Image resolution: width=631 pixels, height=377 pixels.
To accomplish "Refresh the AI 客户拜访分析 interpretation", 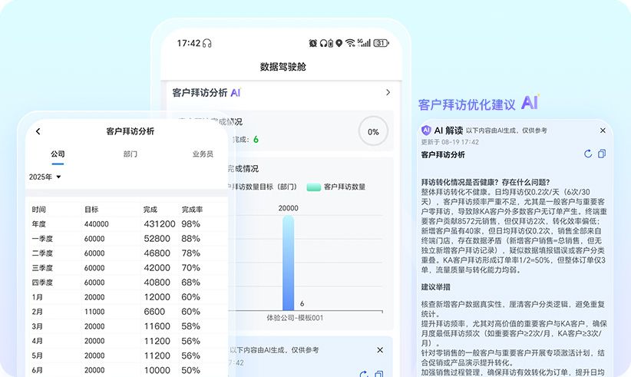I will pyautogui.click(x=588, y=154).
